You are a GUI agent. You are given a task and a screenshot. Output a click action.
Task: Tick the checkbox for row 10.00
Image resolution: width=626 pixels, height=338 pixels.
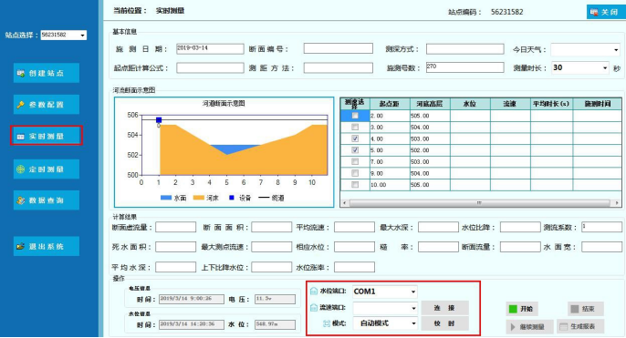coord(354,185)
